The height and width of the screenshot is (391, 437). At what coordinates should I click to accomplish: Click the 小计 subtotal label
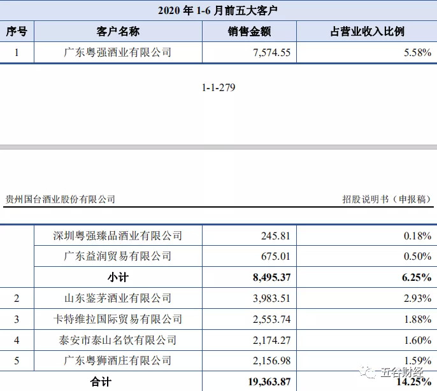[x=118, y=277]
